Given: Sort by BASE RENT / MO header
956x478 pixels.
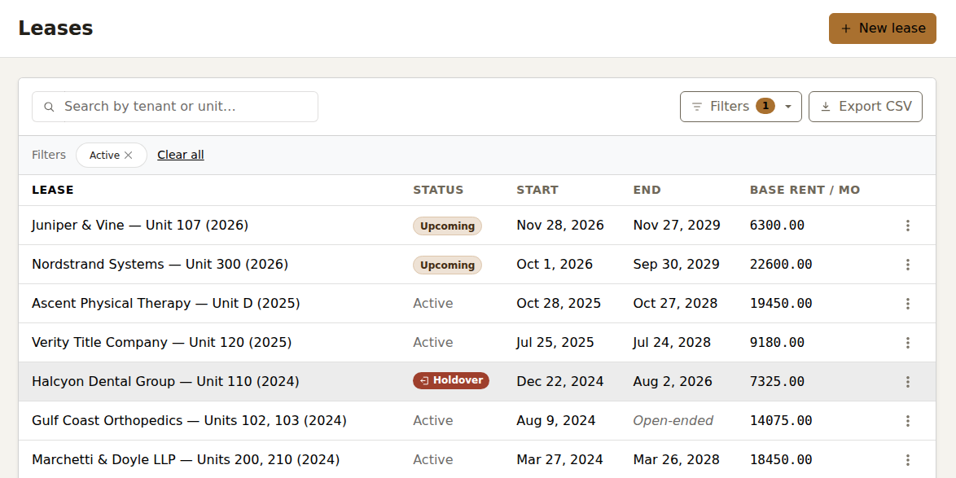Looking at the screenshot, I should tap(805, 191).
